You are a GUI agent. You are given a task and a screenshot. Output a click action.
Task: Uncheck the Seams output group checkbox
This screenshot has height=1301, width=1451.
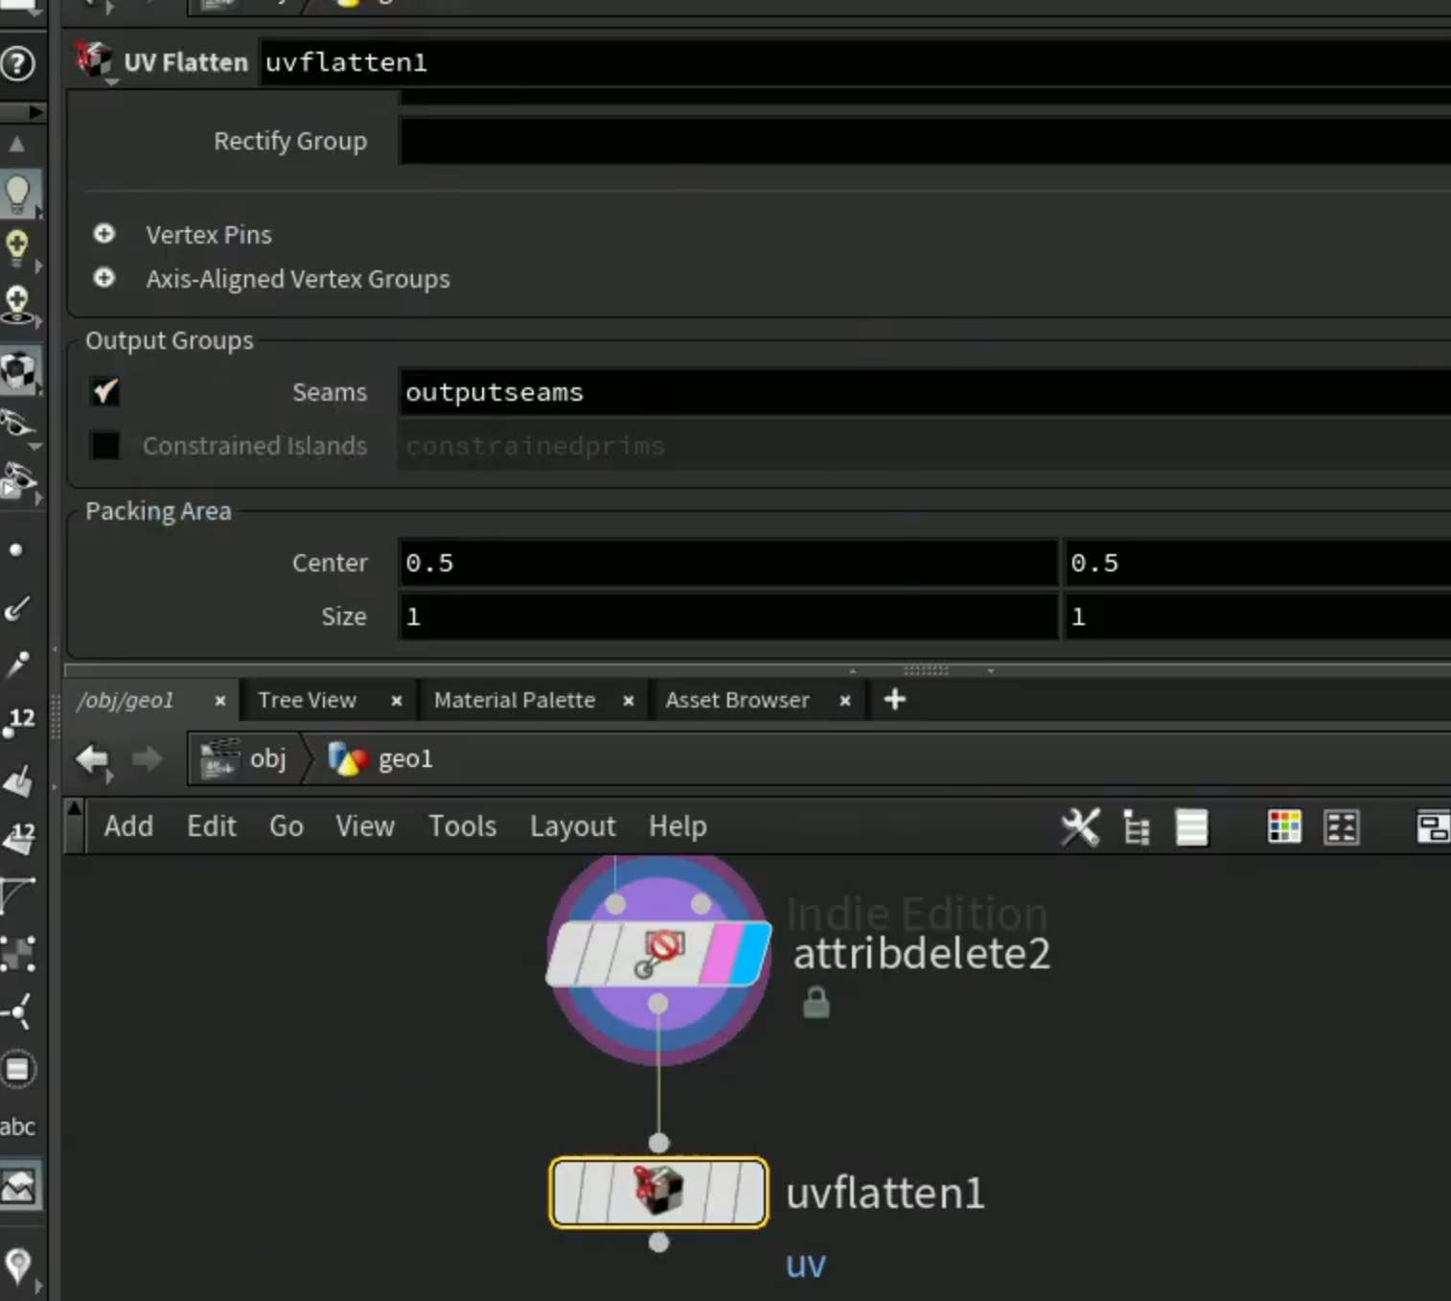(x=105, y=391)
